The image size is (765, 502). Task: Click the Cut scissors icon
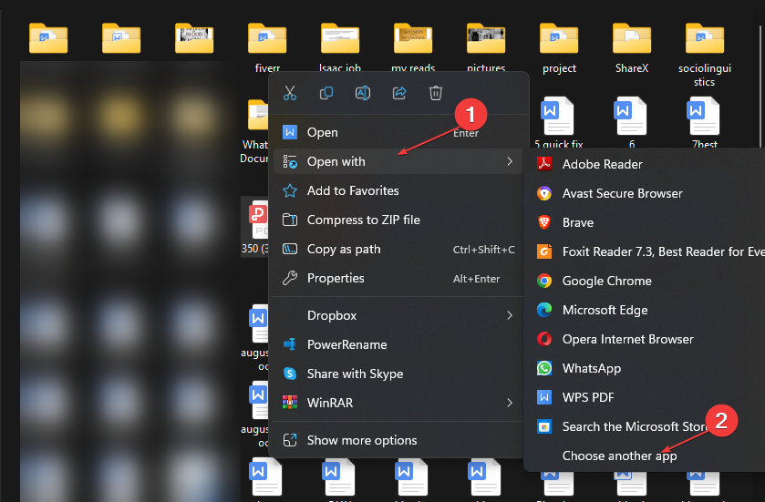pos(290,93)
